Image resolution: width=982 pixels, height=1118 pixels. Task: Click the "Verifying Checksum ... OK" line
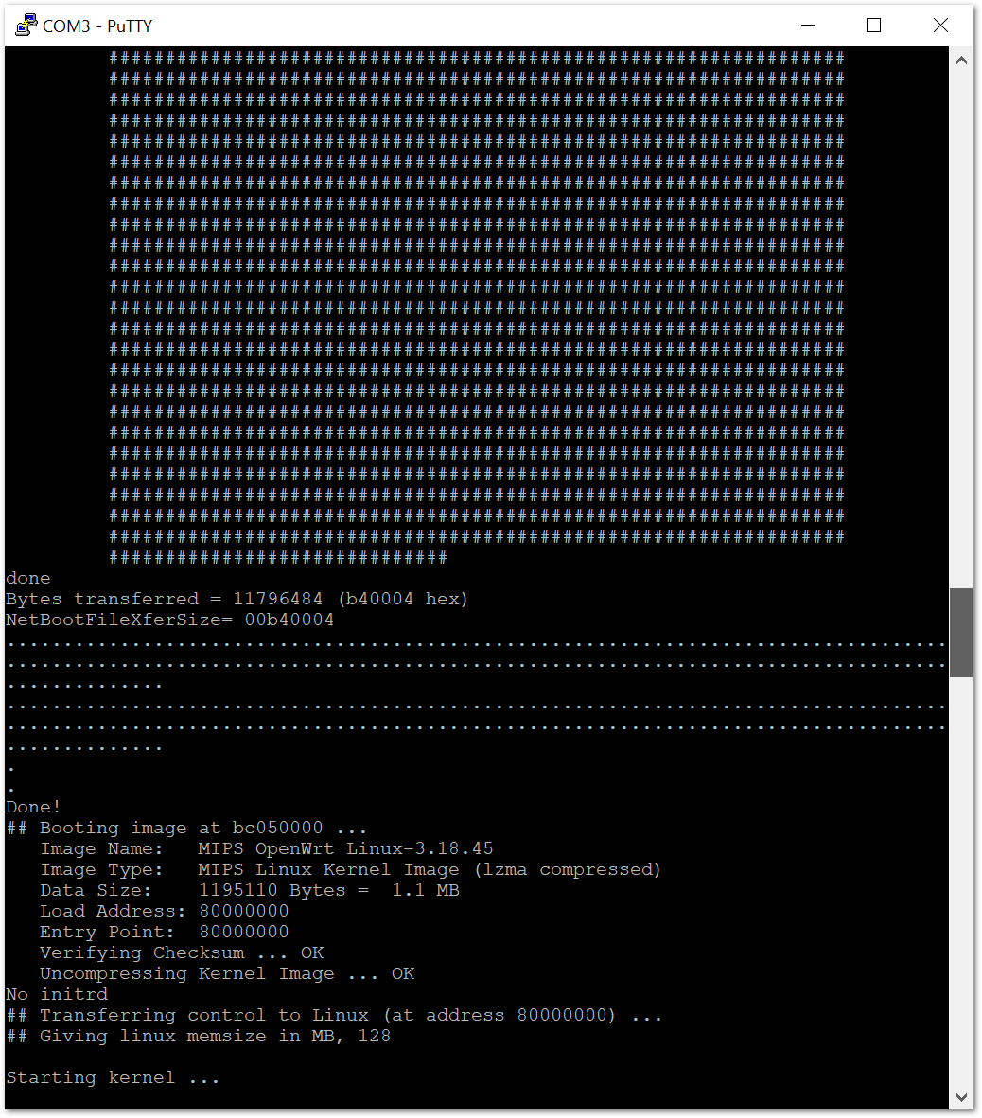pos(182,953)
